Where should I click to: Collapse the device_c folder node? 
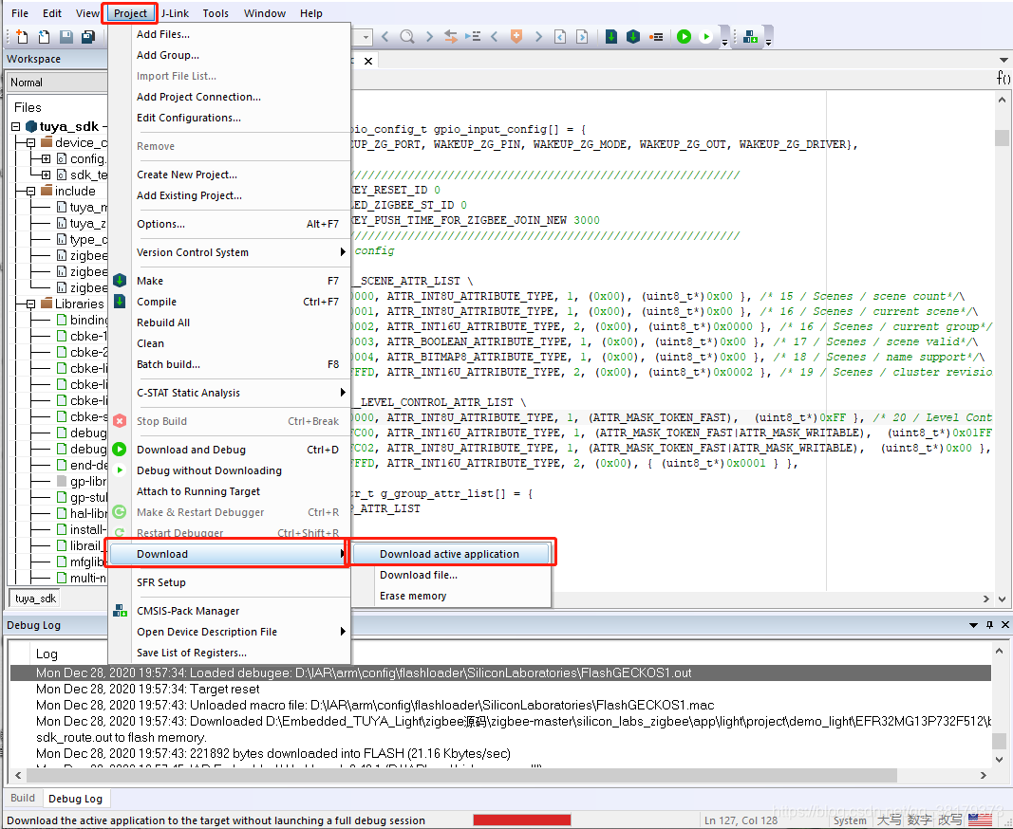click(x=30, y=142)
